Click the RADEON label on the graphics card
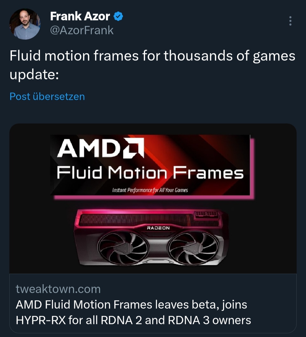The height and width of the screenshot is (337, 306). click(x=158, y=228)
